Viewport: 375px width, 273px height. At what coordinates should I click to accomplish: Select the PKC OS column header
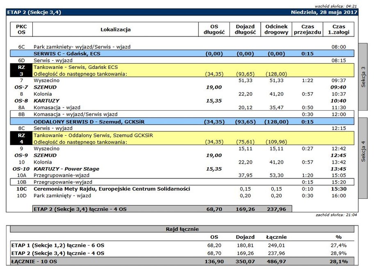[21, 30]
